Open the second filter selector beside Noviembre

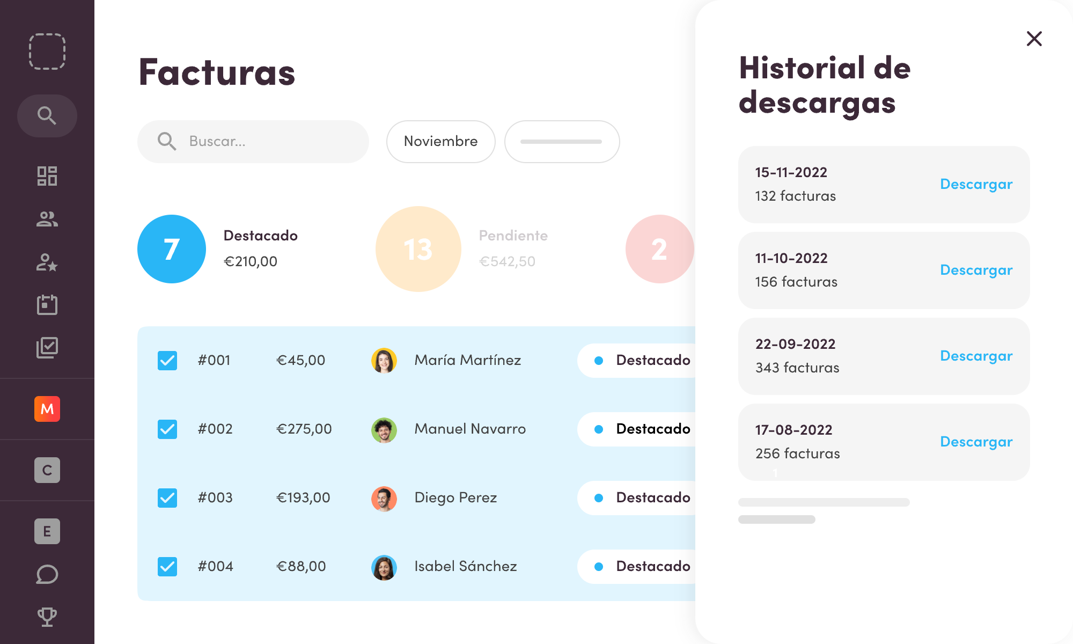562,141
